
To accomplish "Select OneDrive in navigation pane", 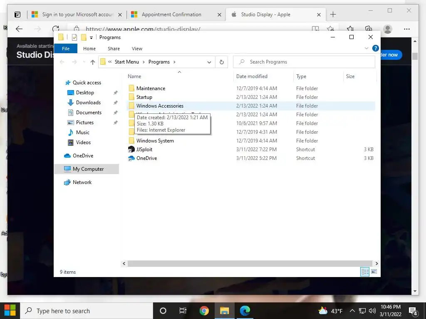I will pyautogui.click(x=83, y=156).
